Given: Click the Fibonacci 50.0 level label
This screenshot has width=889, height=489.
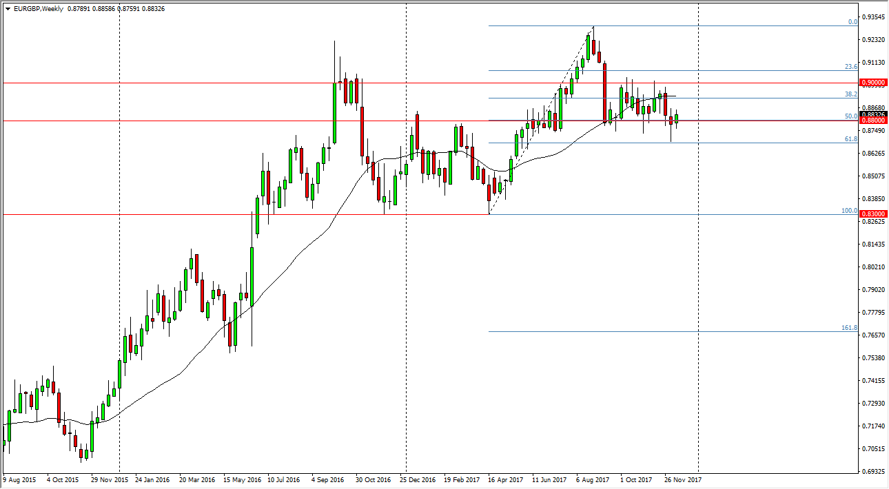Looking at the screenshot, I should (851, 116).
